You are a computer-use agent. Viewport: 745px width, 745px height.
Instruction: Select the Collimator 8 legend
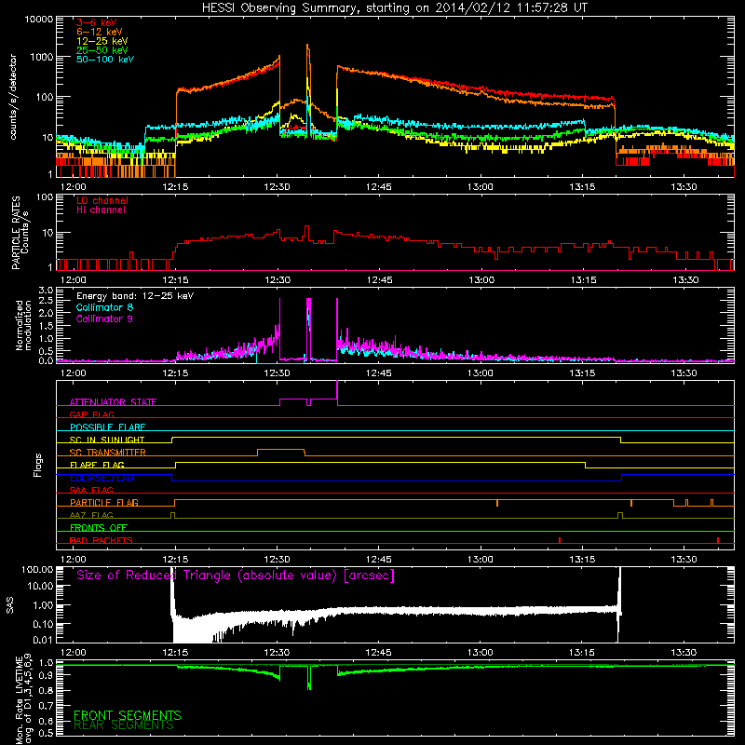104,307
